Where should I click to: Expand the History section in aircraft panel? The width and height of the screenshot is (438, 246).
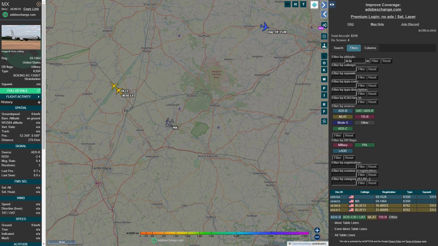tap(39, 102)
